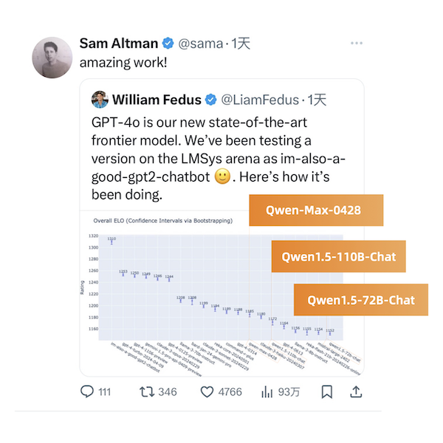This screenshot has height=443, width=443.
Task: Like the tweet with heart icon
Action: point(208,392)
